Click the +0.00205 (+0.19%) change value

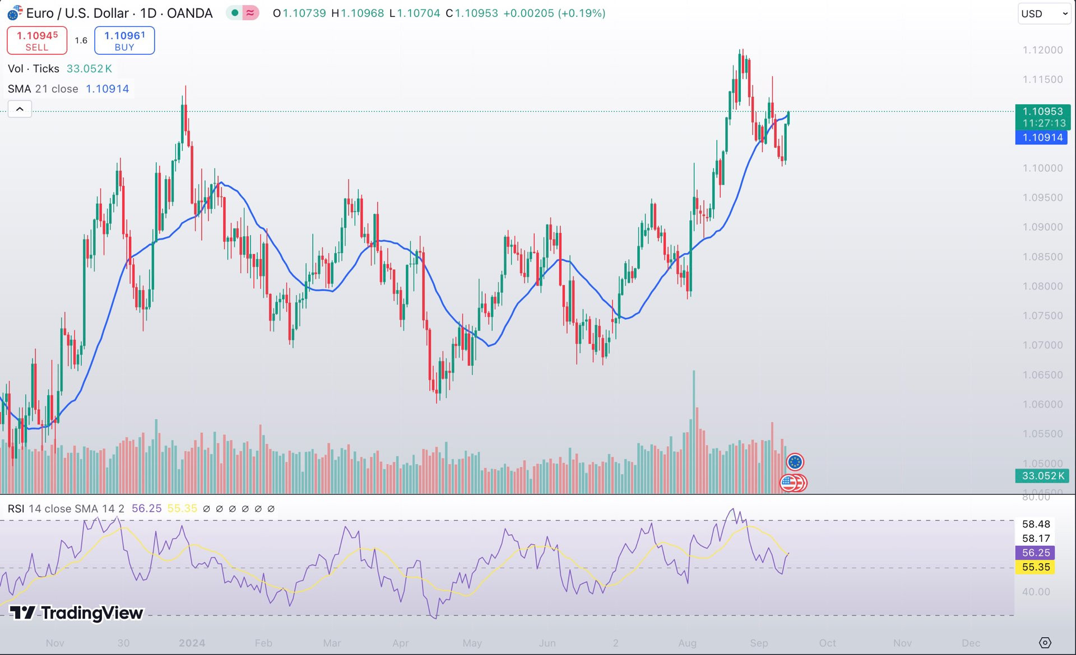(554, 13)
